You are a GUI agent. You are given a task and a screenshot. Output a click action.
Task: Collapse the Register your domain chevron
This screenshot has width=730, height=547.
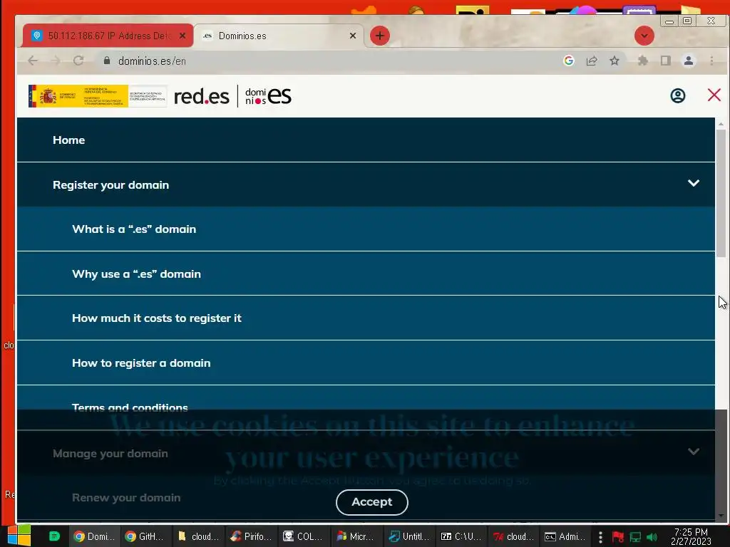[x=693, y=183]
